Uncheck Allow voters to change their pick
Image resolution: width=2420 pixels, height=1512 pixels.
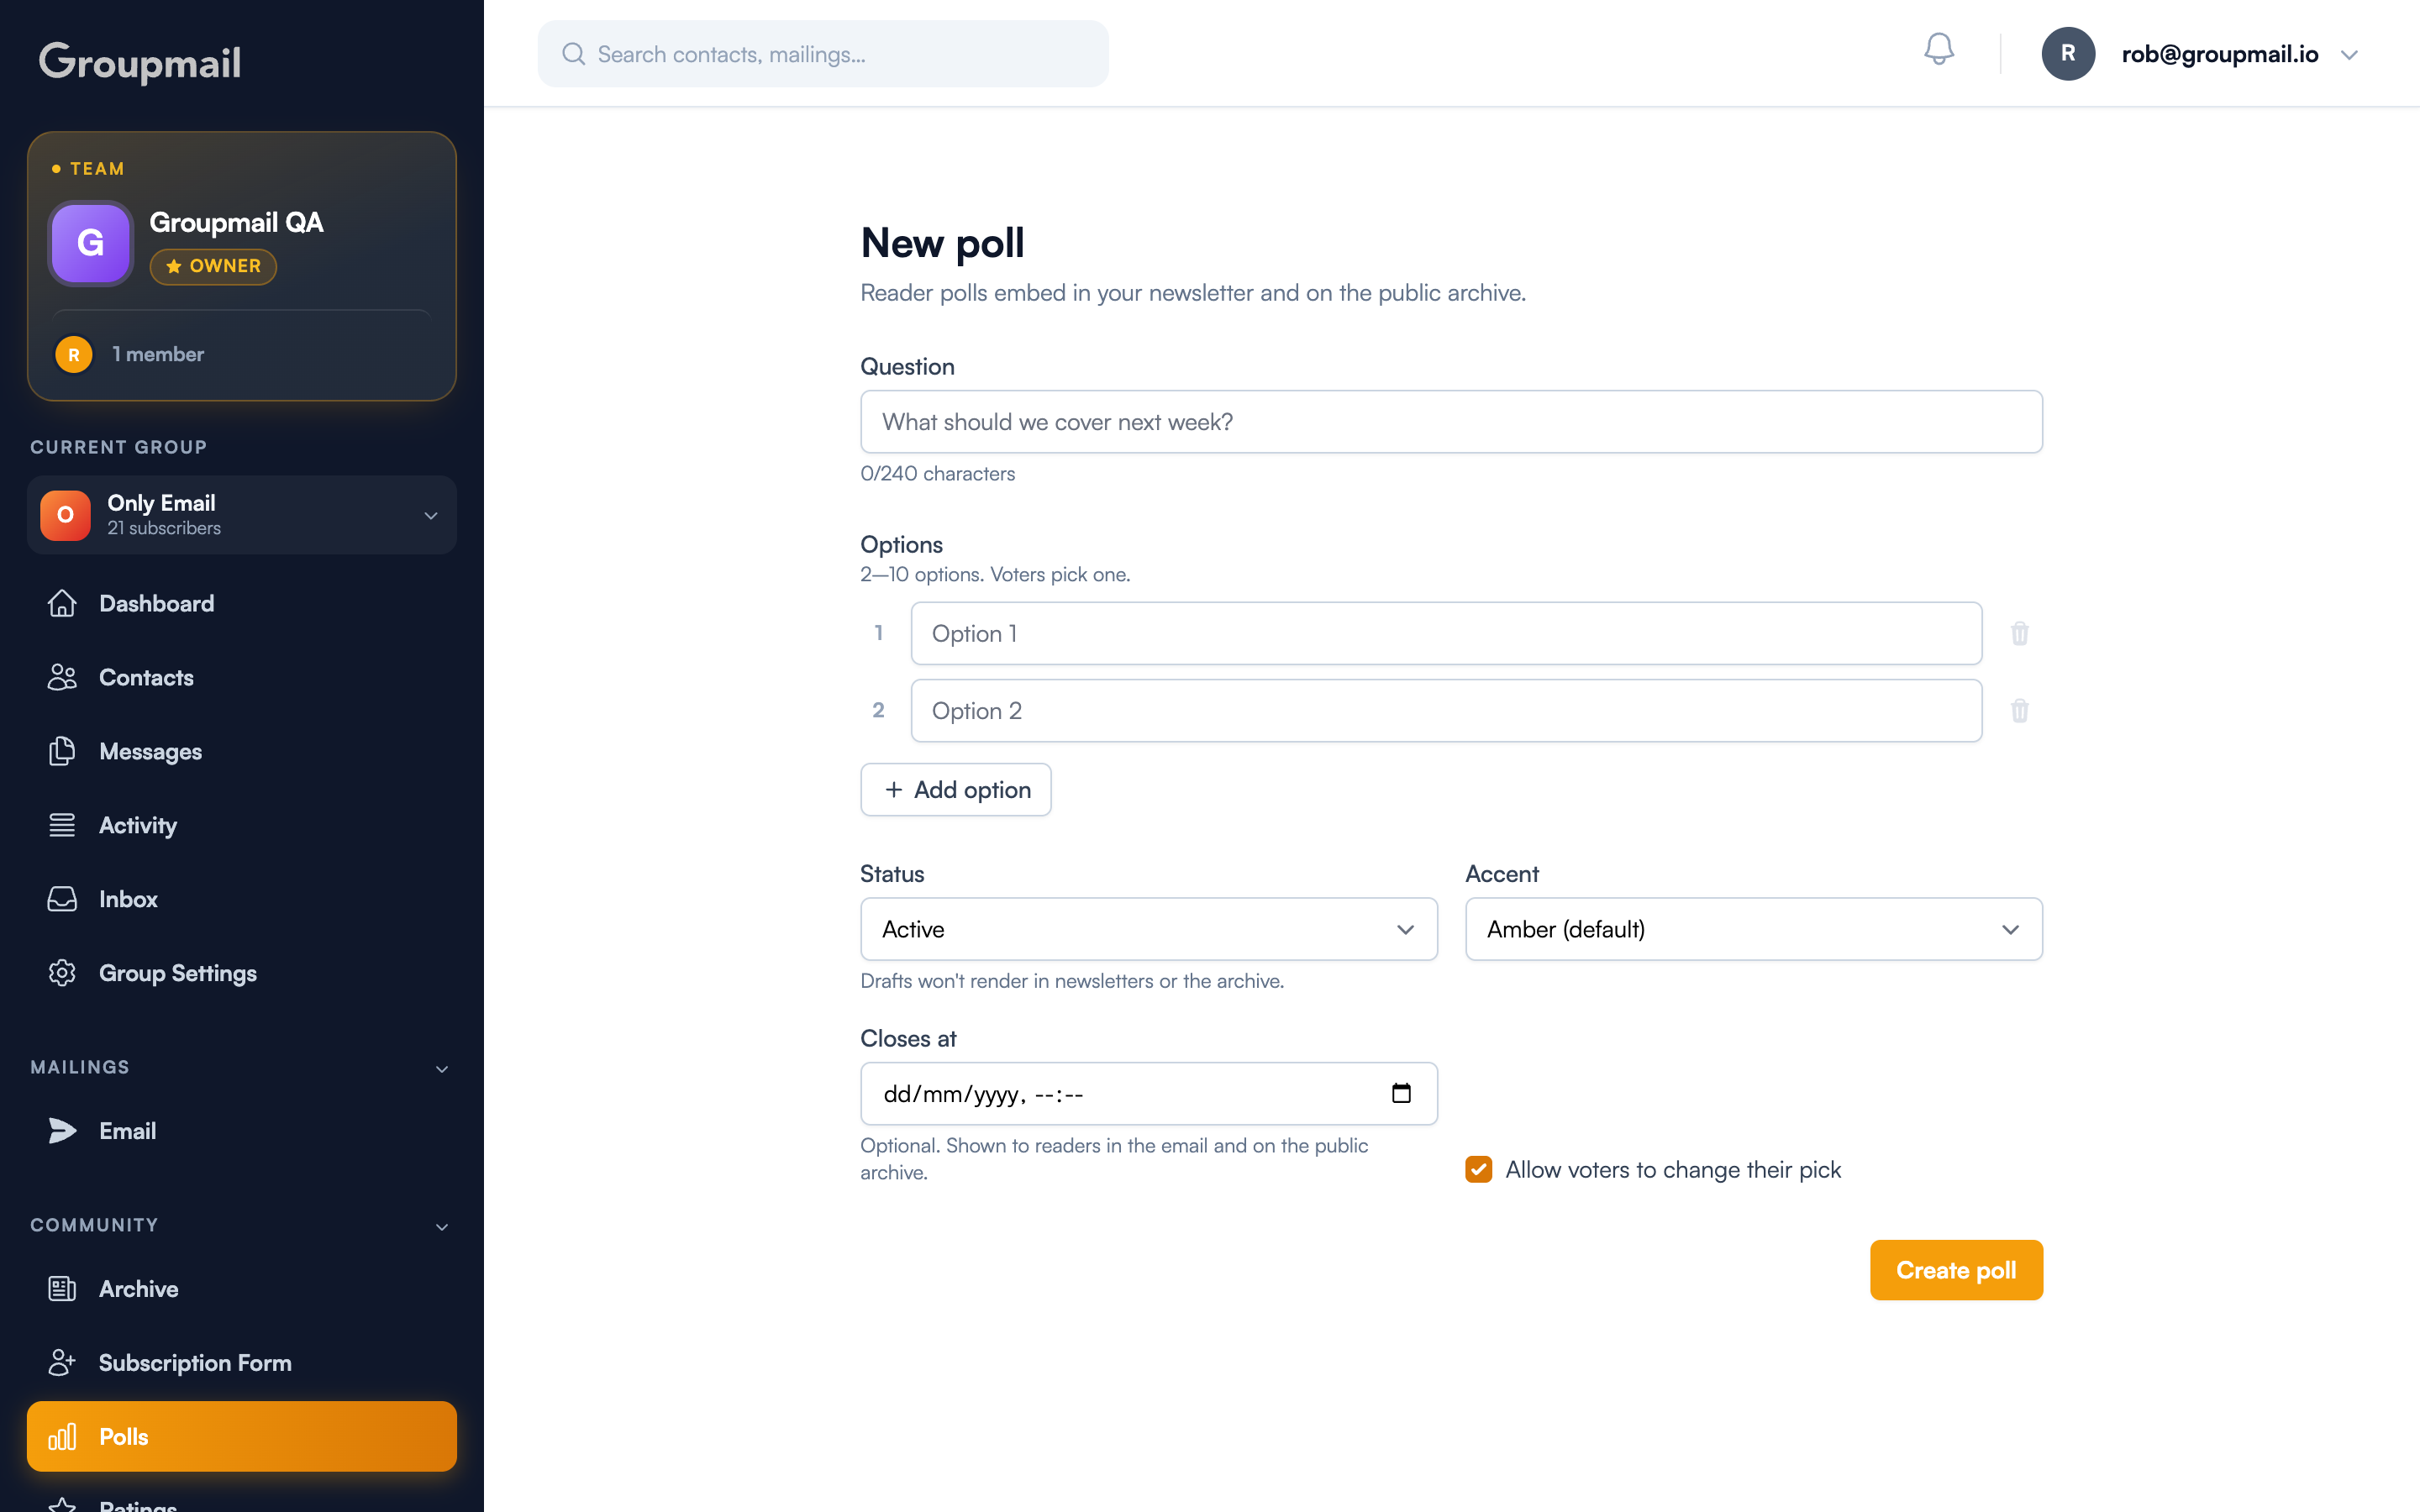click(1478, 1169)
